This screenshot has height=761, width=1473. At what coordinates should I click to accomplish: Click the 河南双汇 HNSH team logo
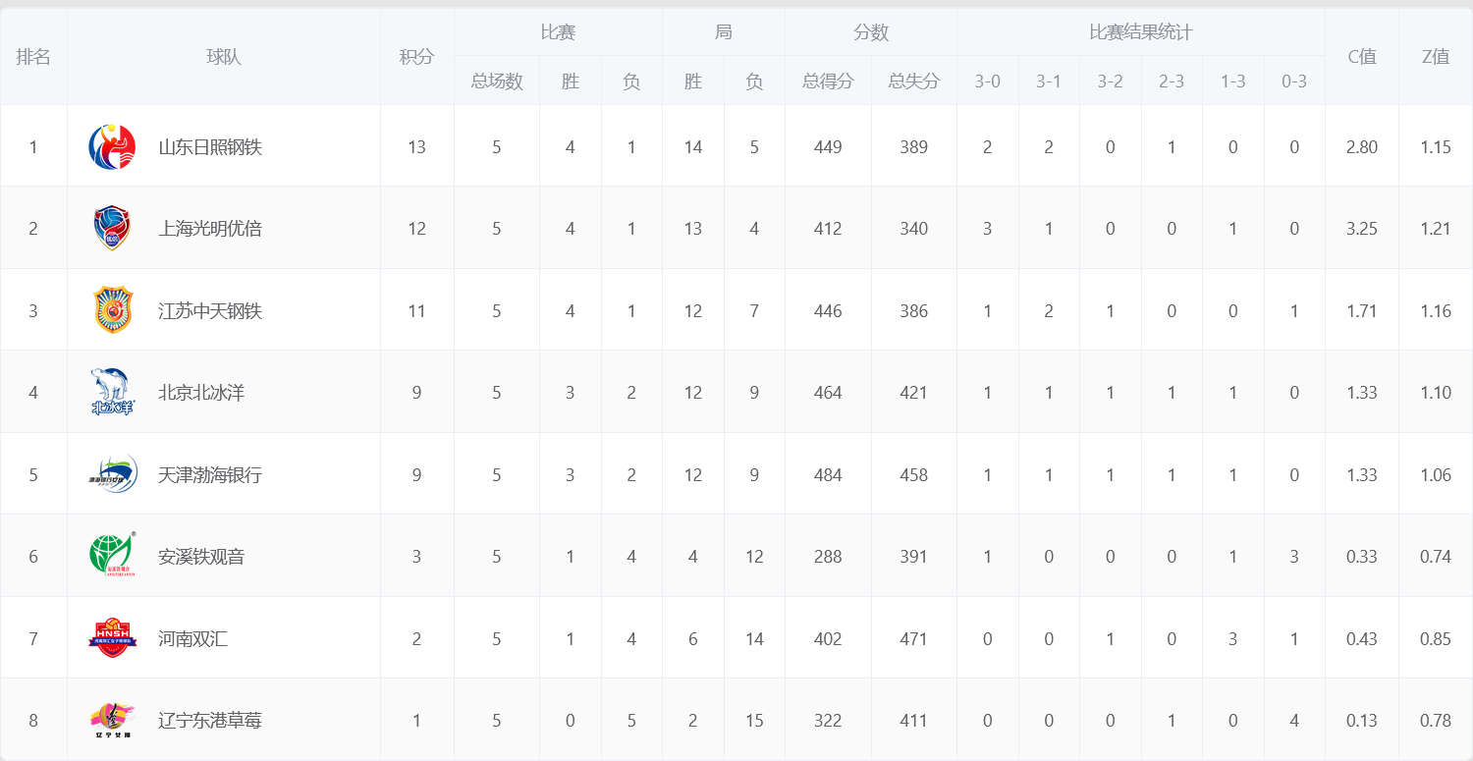tap(112, 638)
